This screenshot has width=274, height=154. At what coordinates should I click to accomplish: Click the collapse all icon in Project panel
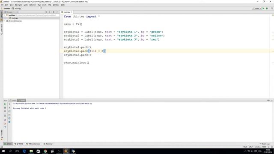coord(50,12)
